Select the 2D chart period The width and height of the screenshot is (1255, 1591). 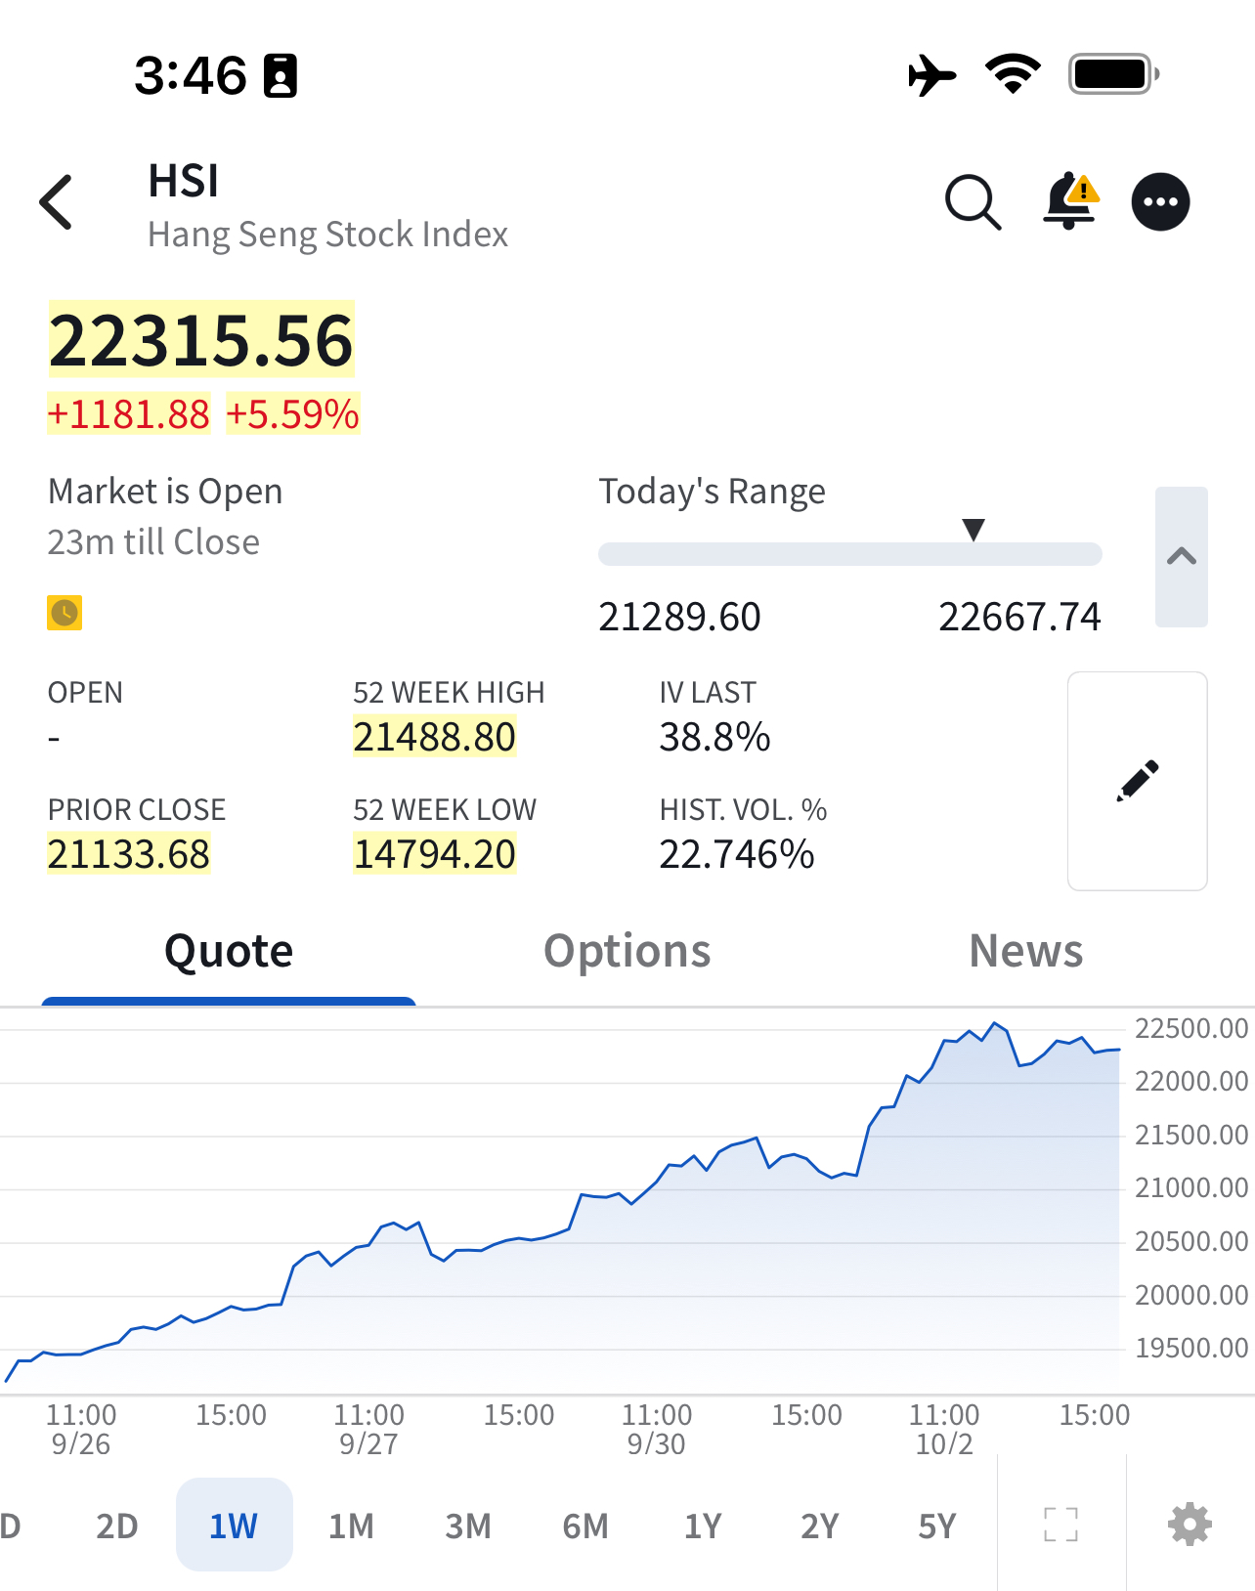(116, 1526)
